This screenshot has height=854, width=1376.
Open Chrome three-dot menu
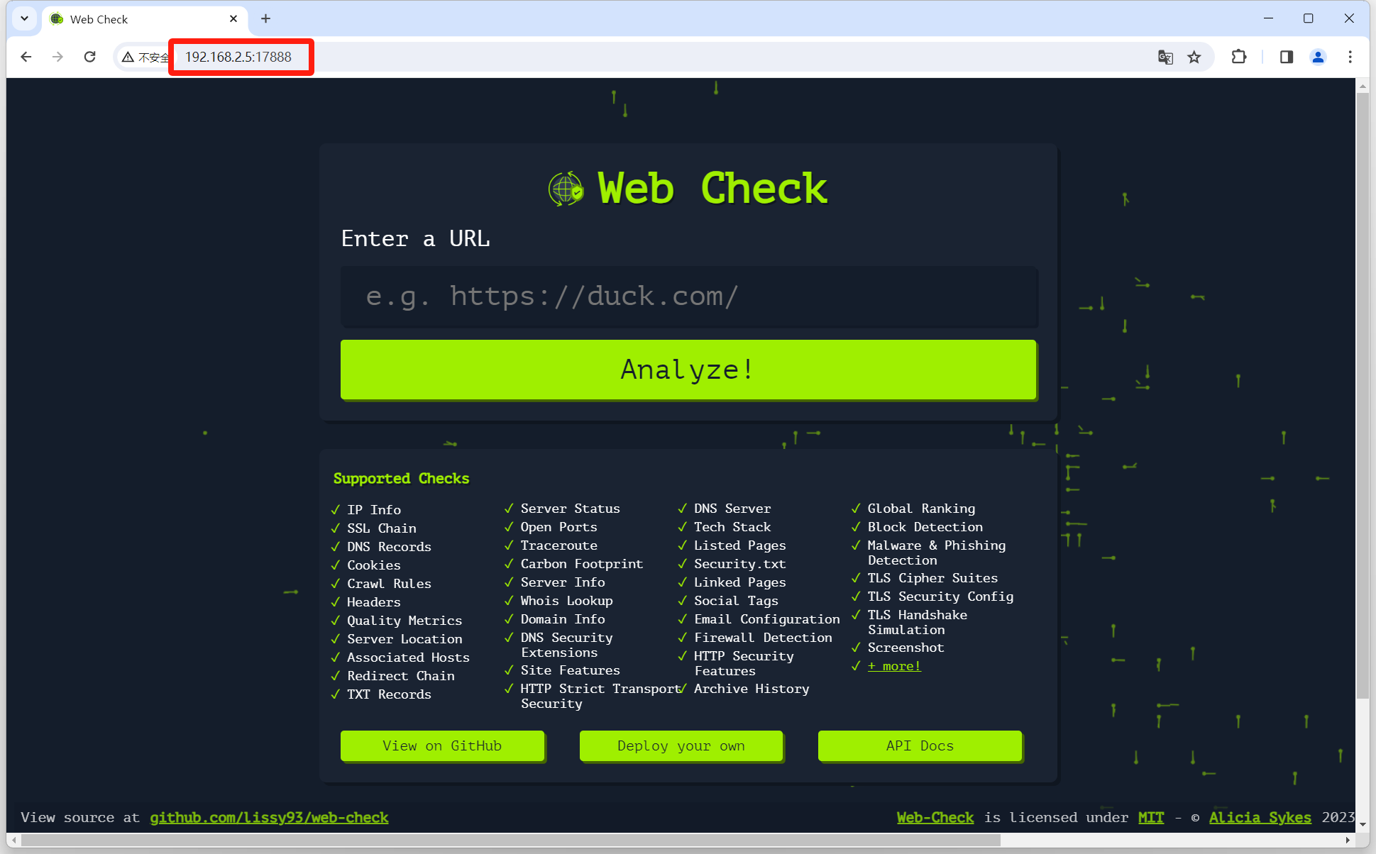(1350, 57)
